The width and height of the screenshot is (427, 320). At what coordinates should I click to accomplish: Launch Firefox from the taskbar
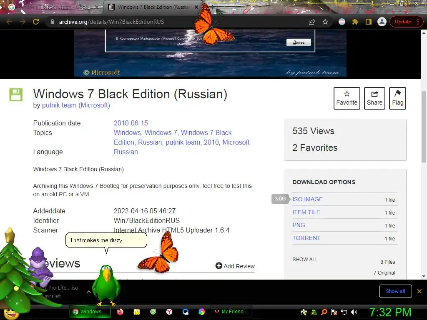[120, 312]
